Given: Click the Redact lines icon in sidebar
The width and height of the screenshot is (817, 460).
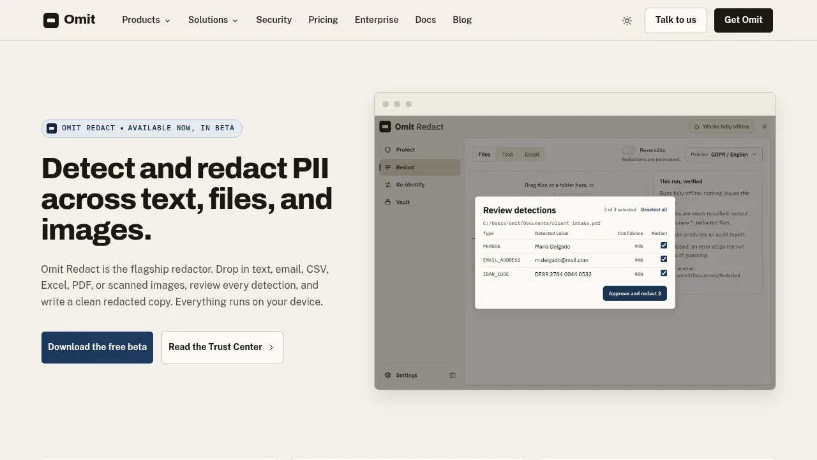Looking at the screenshot, I should pos(387,167).
